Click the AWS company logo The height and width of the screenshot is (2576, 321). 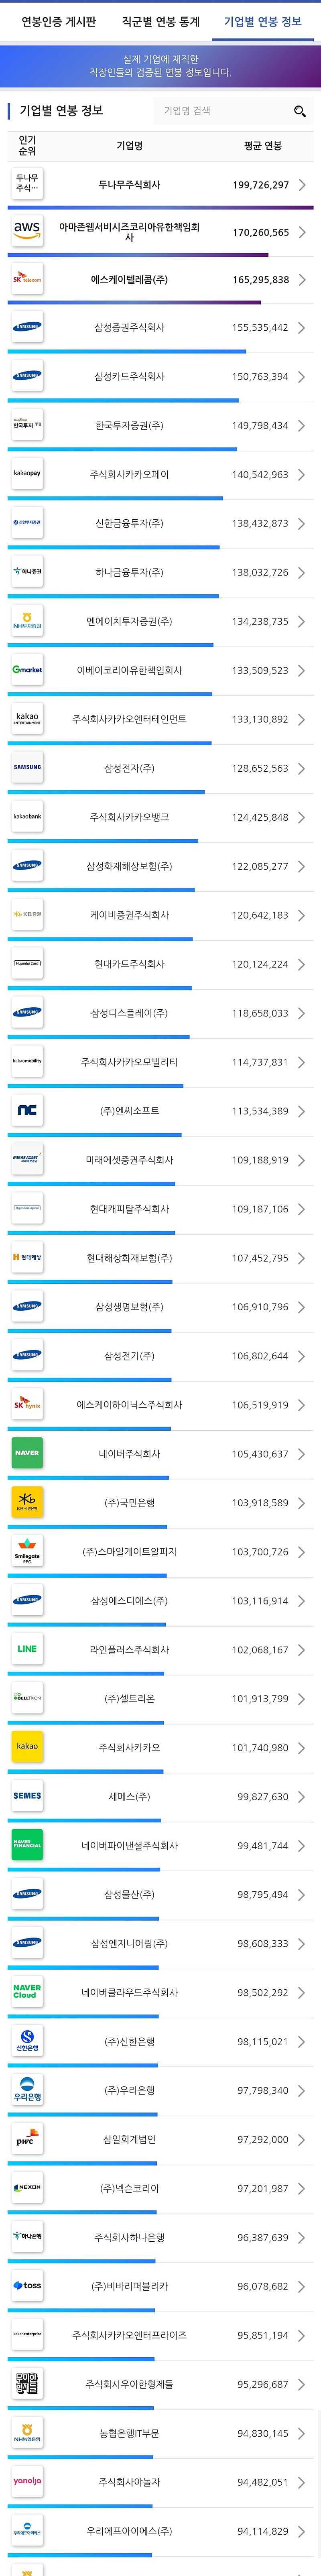(x=27, y=231)
